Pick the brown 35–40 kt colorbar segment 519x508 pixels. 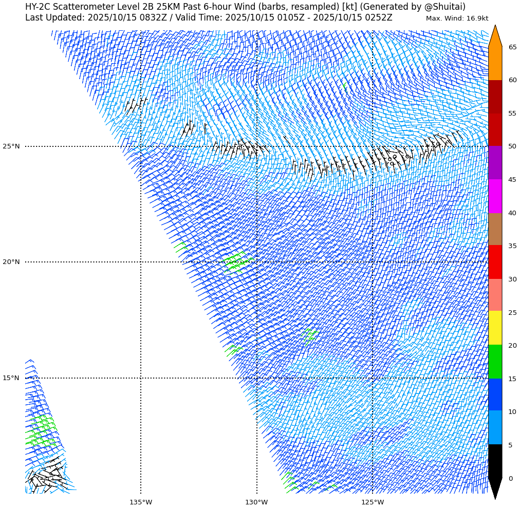click(x=495, y=229)
